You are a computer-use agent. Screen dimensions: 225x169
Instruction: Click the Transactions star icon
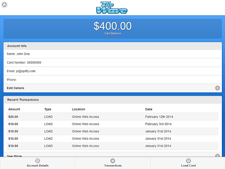point(112,161)
